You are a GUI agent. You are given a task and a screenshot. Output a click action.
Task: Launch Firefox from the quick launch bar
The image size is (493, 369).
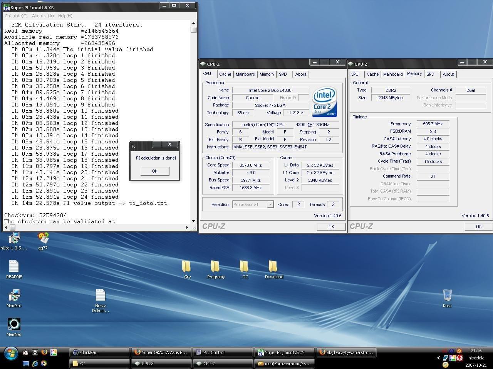click(x=44, y=352)
